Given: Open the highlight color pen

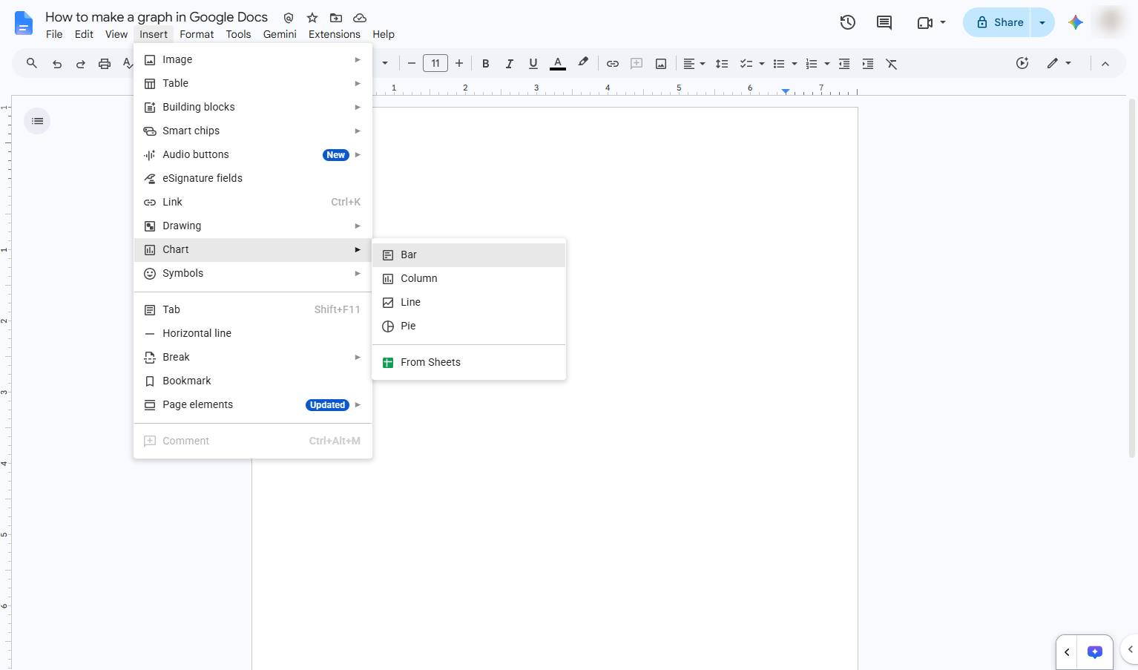Looking at the screenshot, I should 583,64.
